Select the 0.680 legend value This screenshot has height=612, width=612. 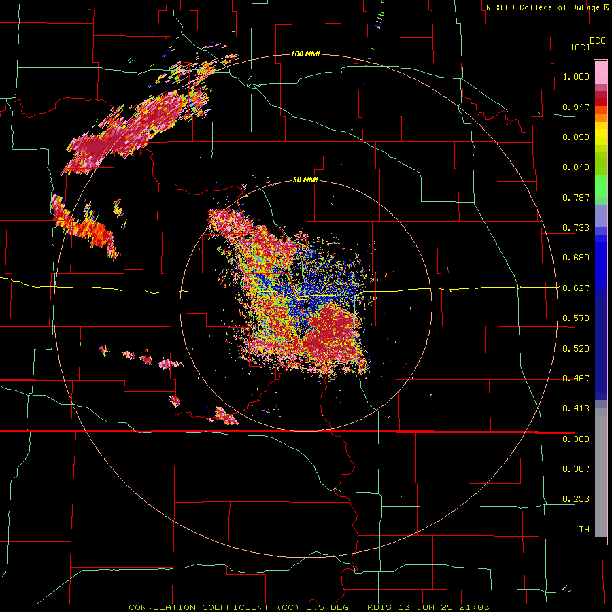pyautogui.click(x=576, y=258)
